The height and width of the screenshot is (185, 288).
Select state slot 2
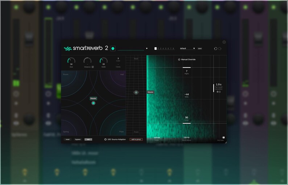(x=158, y=49)
